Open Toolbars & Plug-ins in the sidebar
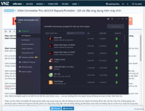The image size is (145, 111). pyautogui.click(x=27, y=62)
